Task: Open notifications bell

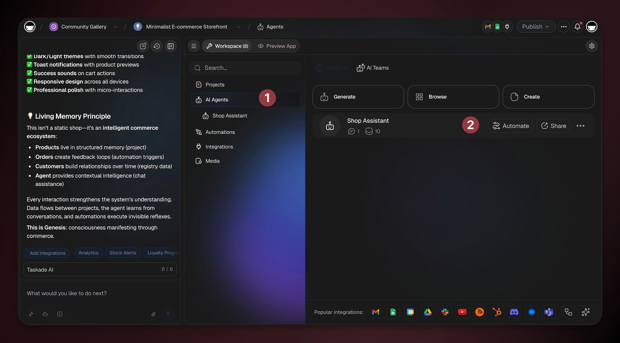Action: tap(577, 27)
